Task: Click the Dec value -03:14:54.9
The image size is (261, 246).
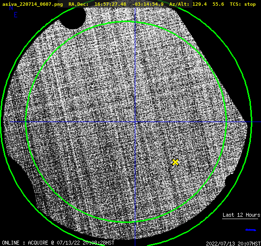Action: (x=148, y=4)
